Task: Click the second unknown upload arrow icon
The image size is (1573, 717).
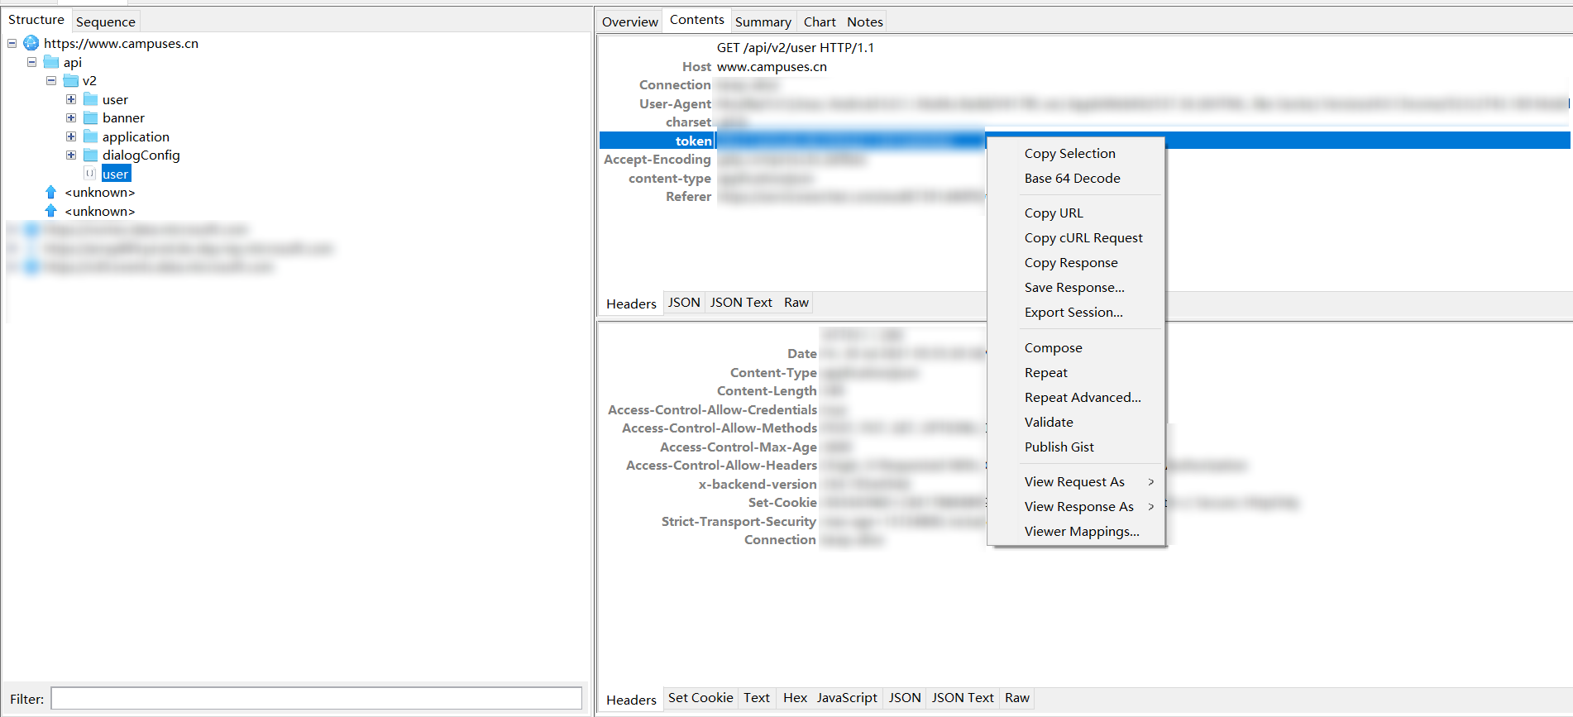Action: click(x=51, y=211)
